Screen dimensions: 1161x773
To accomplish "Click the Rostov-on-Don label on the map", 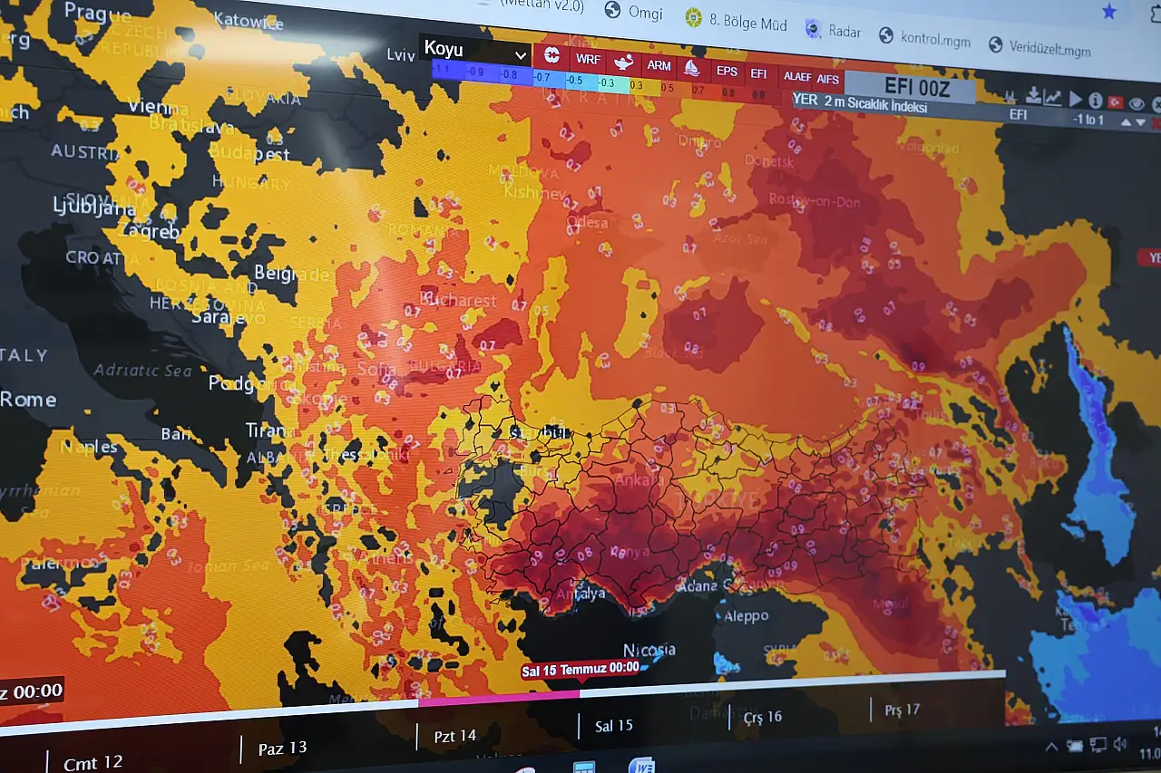I will click(x=815, y=200).
